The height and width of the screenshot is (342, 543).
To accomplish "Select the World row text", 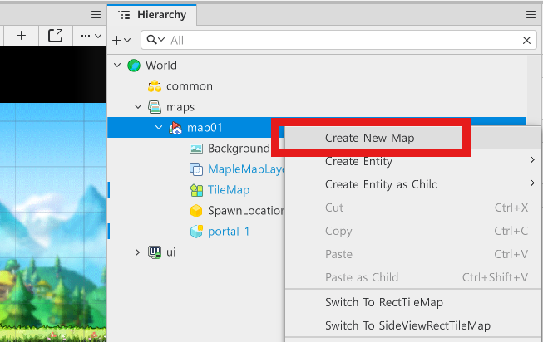I will tap(161, 65).
